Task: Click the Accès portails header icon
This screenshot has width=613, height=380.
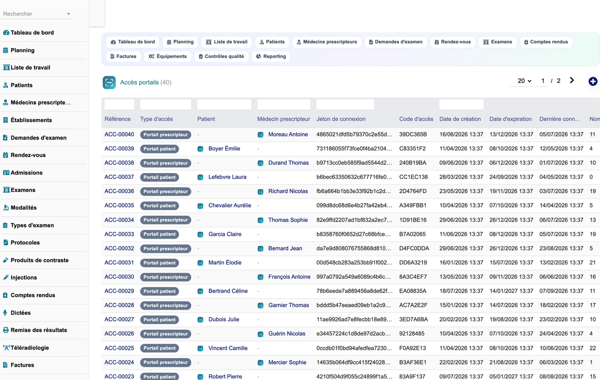Action: pyautogui.click(x=109, y=82)
